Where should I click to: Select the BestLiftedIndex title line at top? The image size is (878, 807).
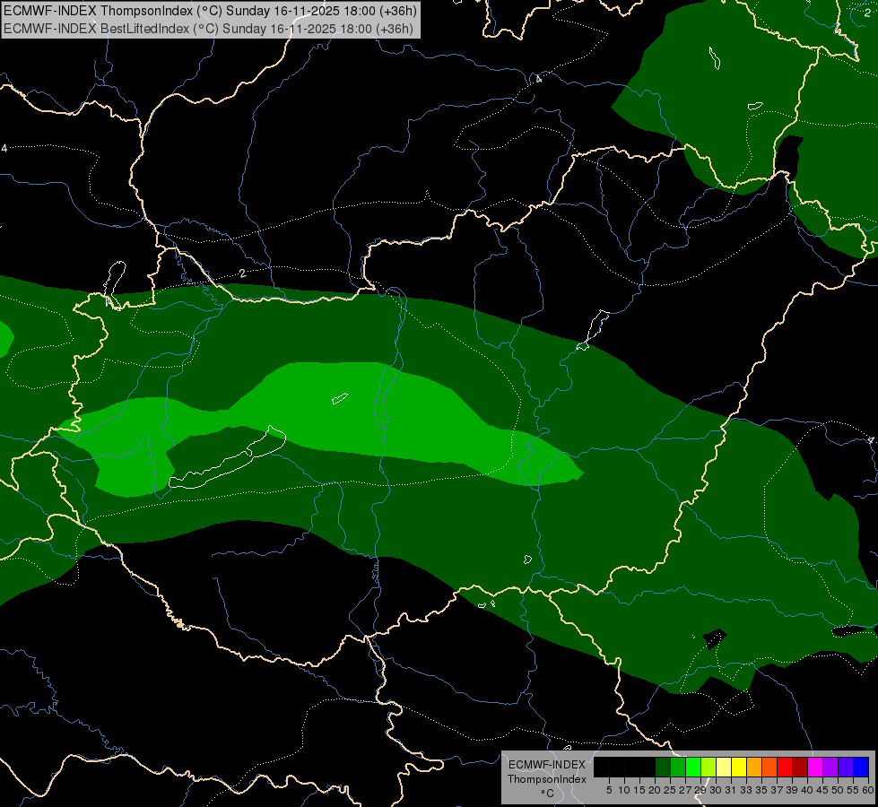[208, 28]
